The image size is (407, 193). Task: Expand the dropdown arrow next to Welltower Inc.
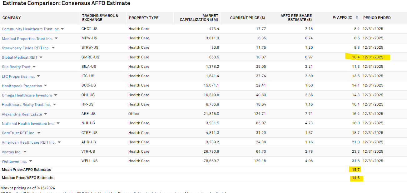pyautogui.click(x=30, y=161)
